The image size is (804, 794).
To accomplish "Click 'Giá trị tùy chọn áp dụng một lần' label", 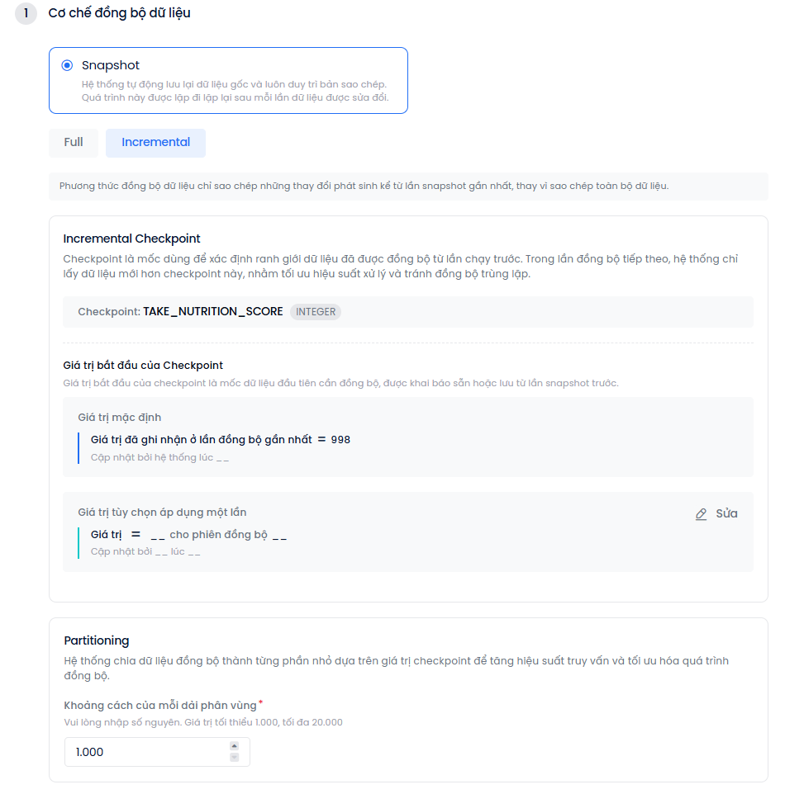I will 162,513.
